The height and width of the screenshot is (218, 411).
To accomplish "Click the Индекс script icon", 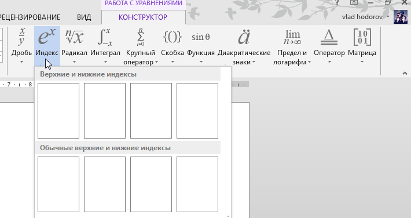I will coord(47,37).
